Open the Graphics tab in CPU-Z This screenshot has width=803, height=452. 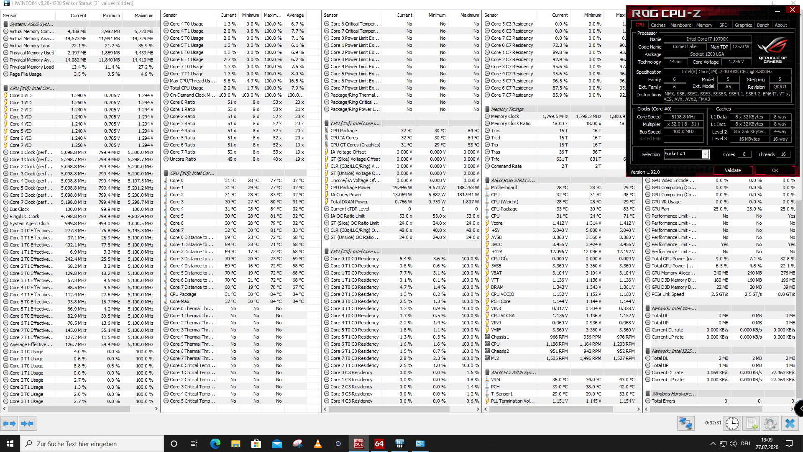coord(743,25)
